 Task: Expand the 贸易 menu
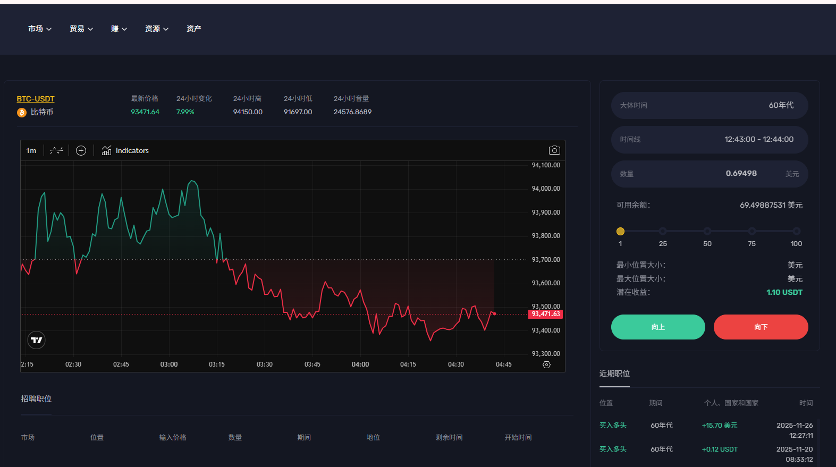pyautogui.click(x=81, y=29)
